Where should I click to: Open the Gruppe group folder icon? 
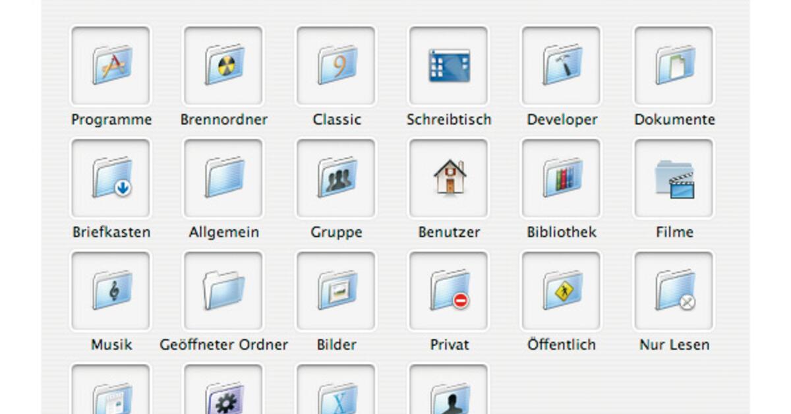pyautogui.click(x=336, y=179)
